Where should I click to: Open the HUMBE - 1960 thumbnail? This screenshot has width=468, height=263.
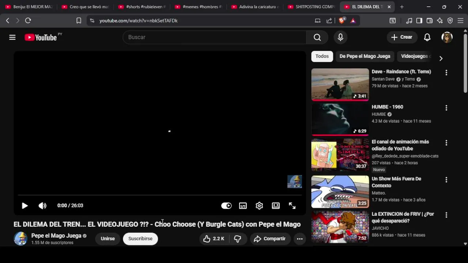point(340,120)
